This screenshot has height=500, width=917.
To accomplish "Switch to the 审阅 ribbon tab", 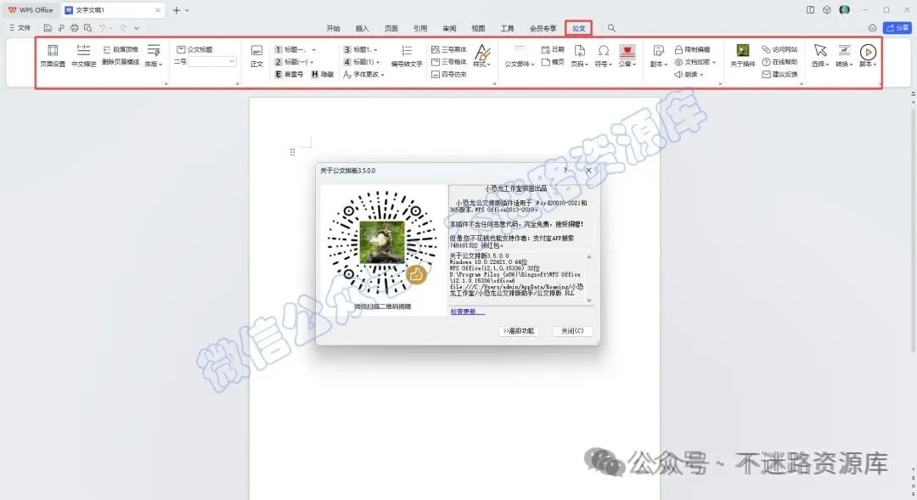I will tap(449, 28).
